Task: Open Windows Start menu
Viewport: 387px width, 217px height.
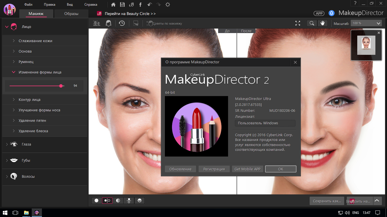Action: (x=5, y=212)
